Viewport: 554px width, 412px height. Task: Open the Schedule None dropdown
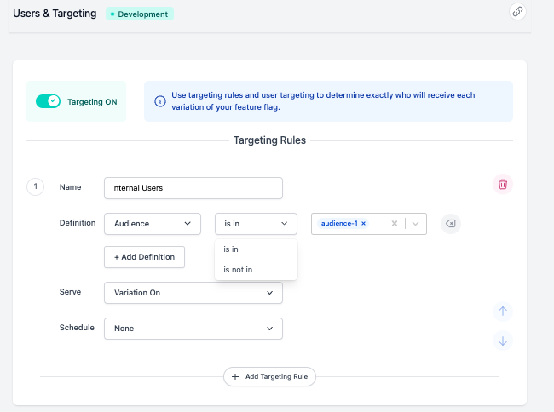[x=193, y=328]
